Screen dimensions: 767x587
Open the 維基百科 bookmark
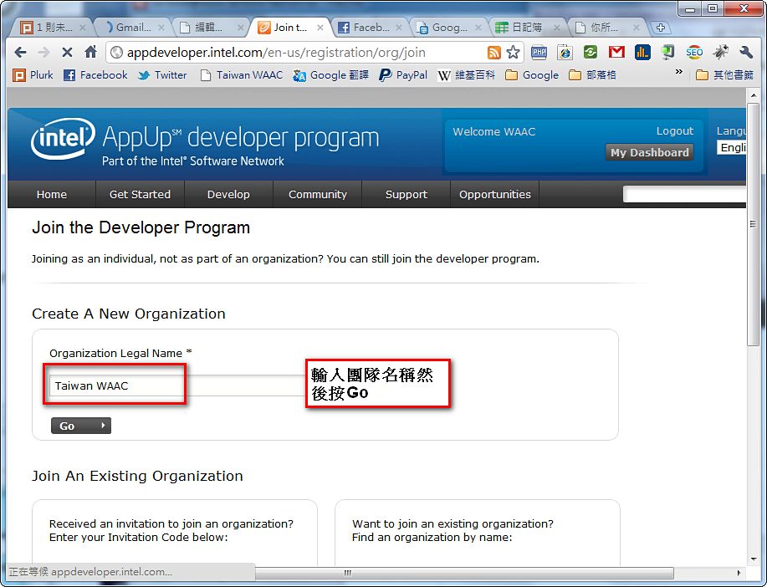coord(466,75)
